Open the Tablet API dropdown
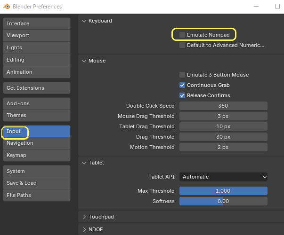Screen dimensions: 284x235 click(x=223, y=177)
